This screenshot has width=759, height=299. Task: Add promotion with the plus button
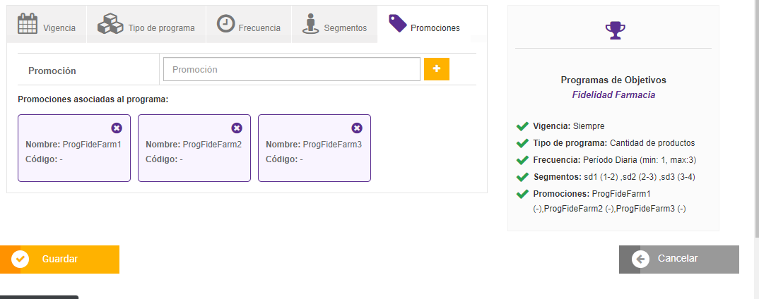[437, 69]
